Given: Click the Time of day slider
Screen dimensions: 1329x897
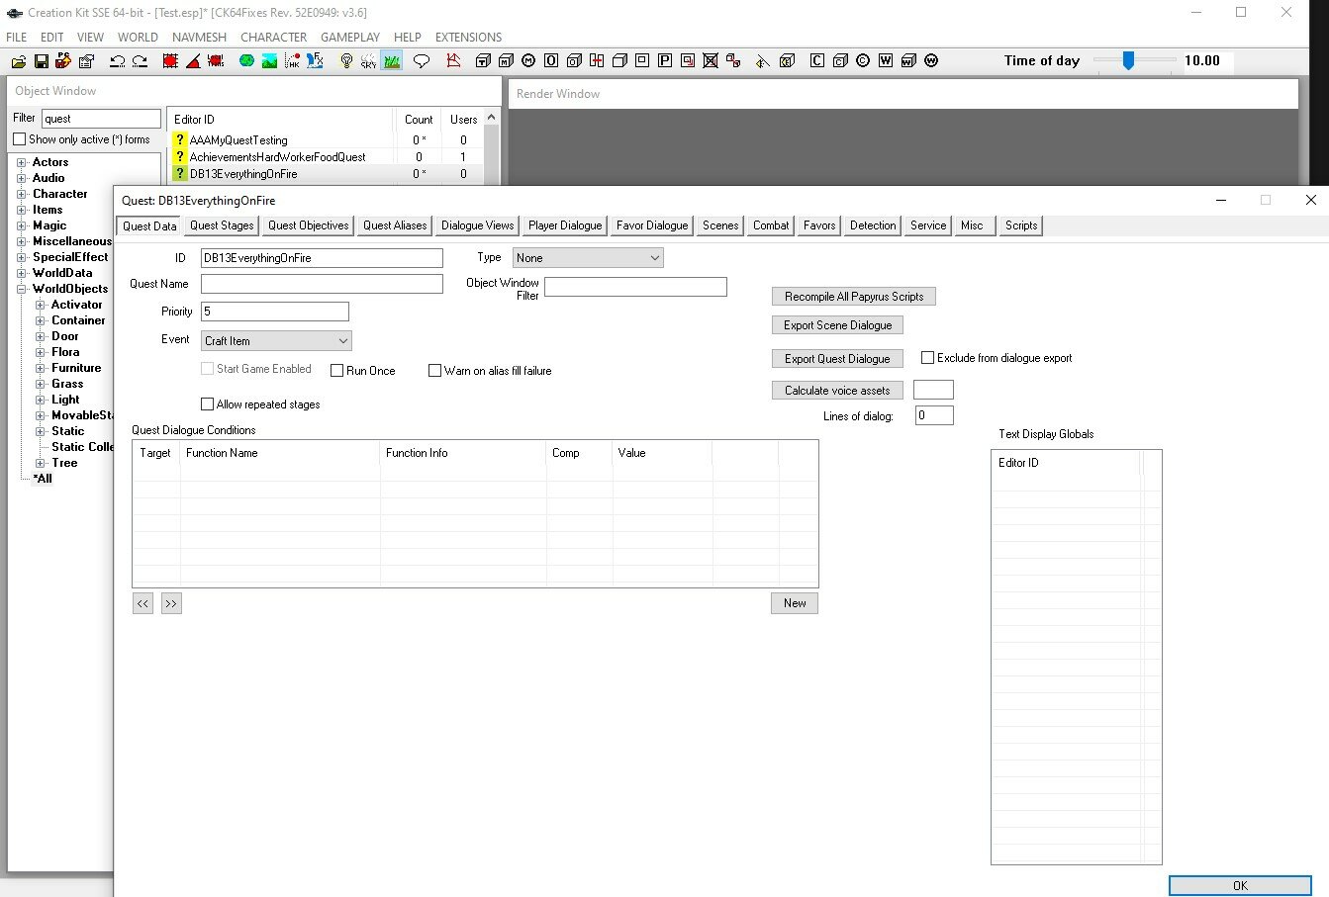Looking at the screenshot, I should tap(1128, 60).
